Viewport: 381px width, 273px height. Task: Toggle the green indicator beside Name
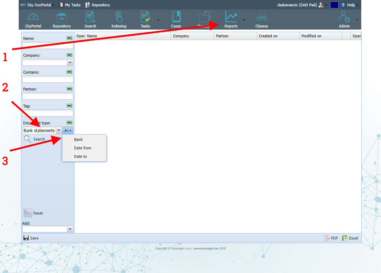(69, 38)
